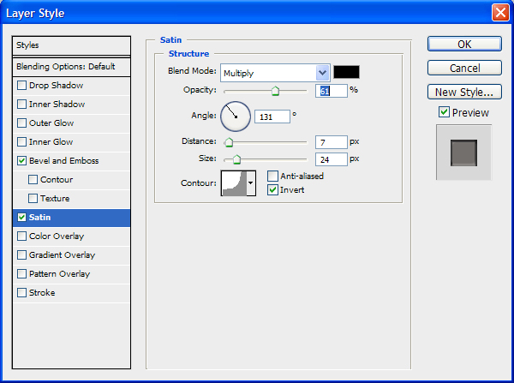This screenshot has height=383, width=514.
Task: Close the Layer Style dialog
Action: click(x=499, y=13)
